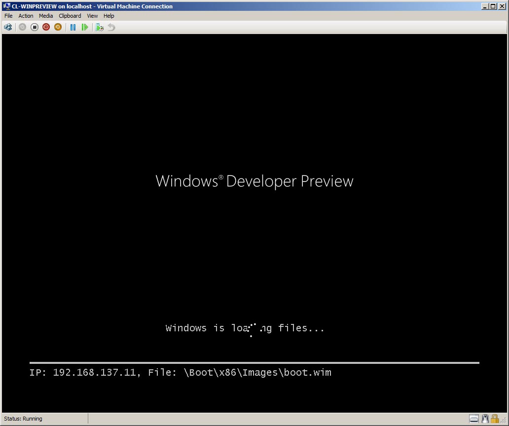Click the Revert undo arrow icon
This screenshot has height=426, width=509.
(x=111, y=27)
